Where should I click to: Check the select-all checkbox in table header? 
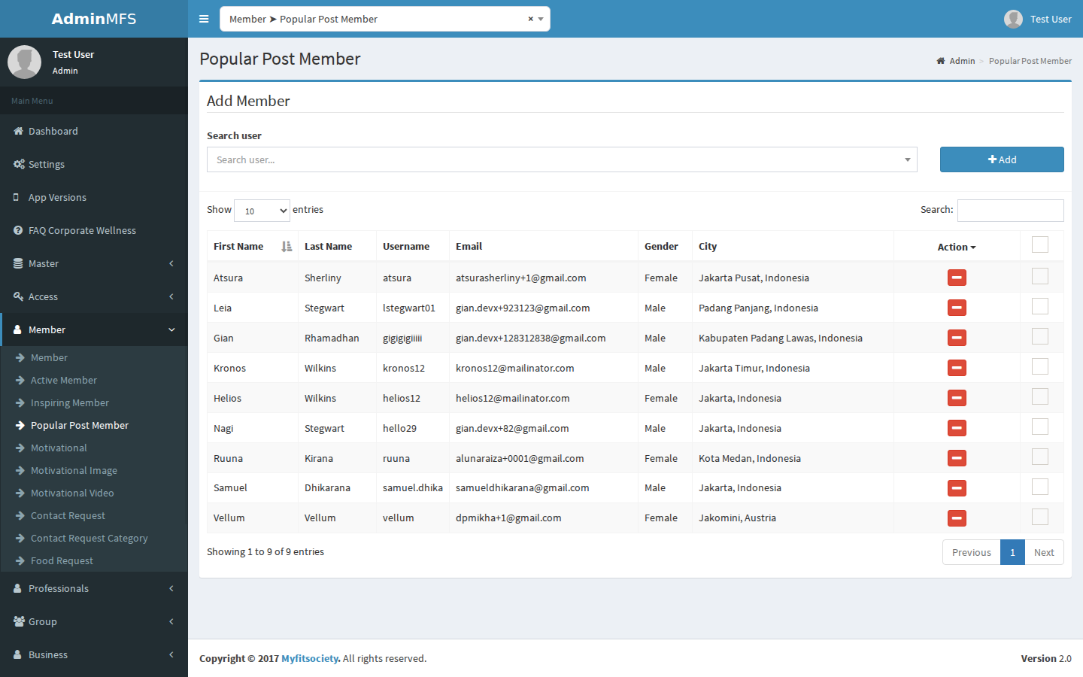point(1040,244)
